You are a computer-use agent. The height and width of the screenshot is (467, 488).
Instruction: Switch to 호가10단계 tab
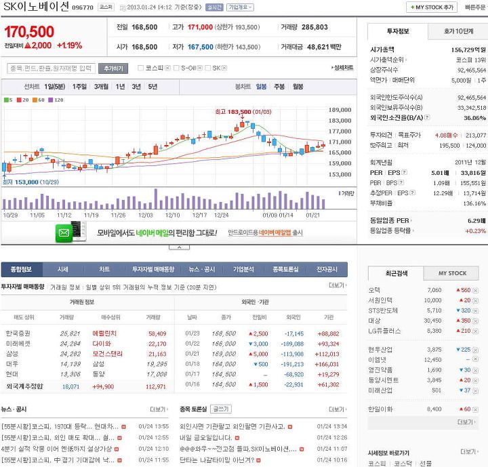tap(457, 31)
